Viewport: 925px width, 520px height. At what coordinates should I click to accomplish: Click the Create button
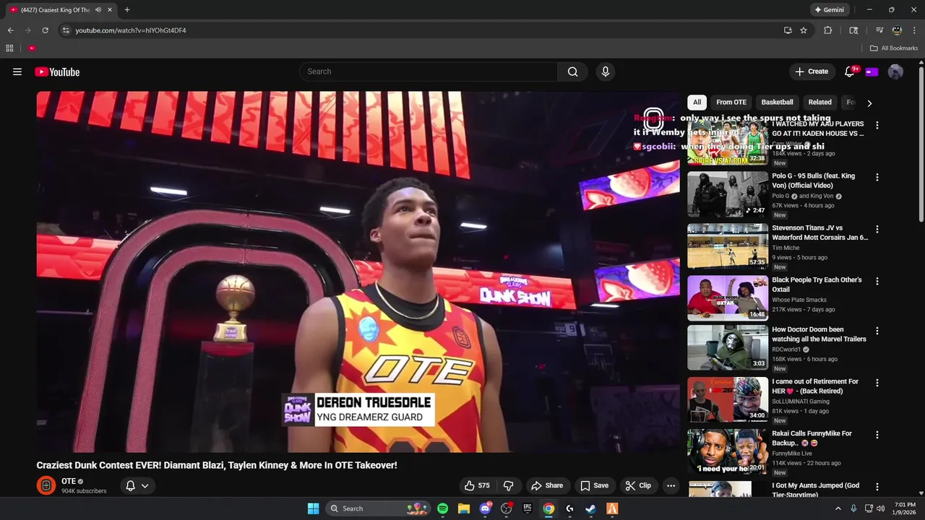pos(812,71)
